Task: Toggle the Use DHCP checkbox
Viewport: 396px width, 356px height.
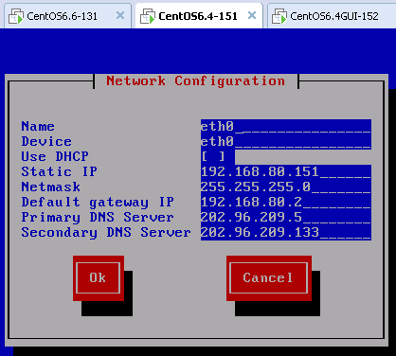Action: pyautogui.click(x=213, y=156)
